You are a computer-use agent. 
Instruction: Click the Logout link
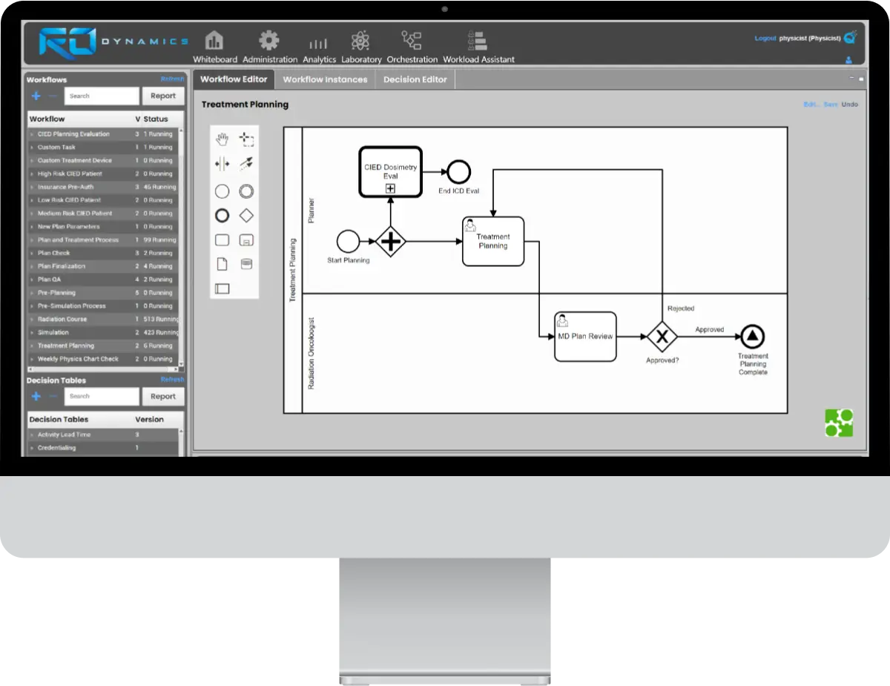click(x=765, y=39)
